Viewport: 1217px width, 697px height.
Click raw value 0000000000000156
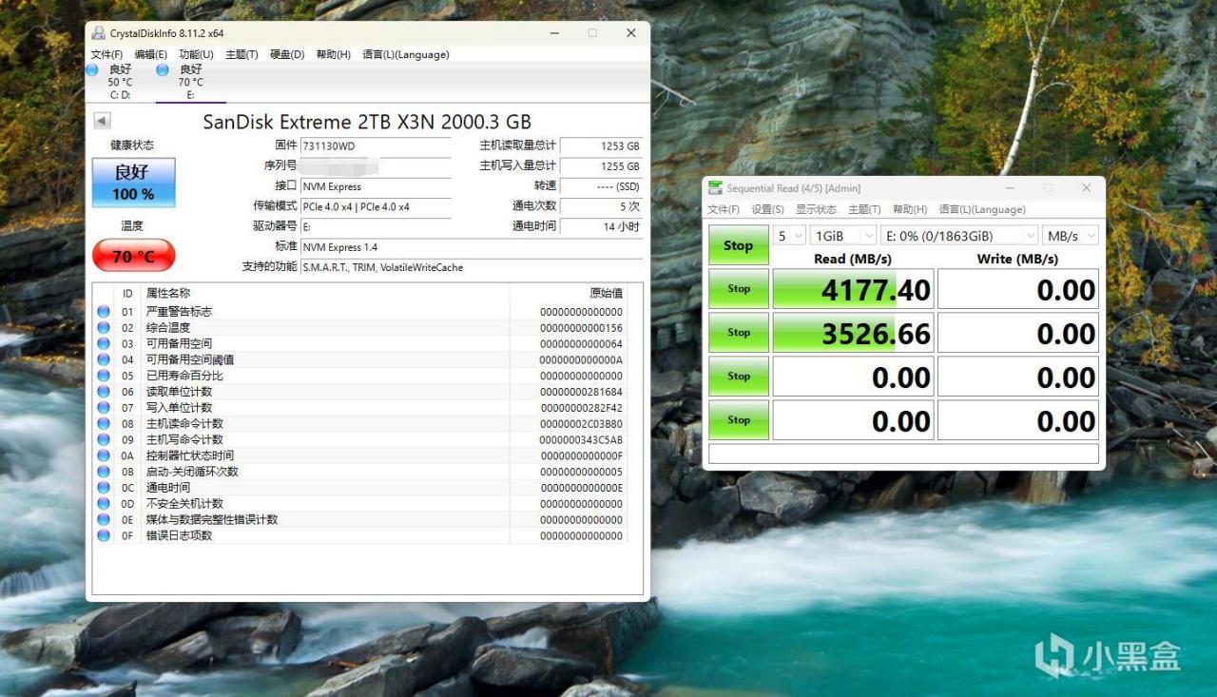(581, 328)
